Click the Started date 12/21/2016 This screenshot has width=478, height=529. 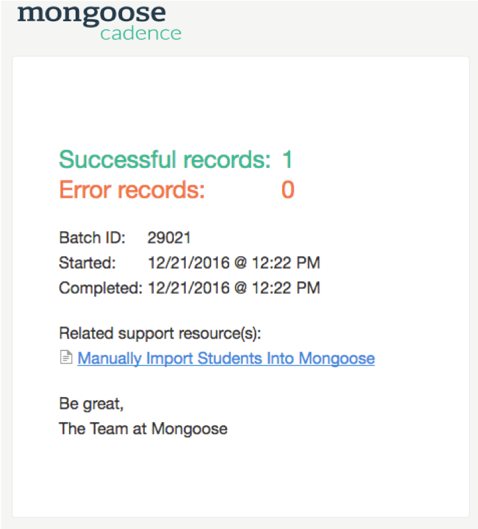[189, 263]
